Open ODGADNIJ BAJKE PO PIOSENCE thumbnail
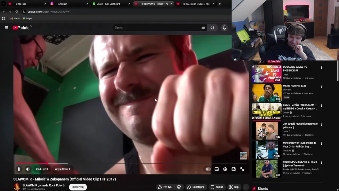Viewport: 339px width, 191px height. [x=267, y=73]
